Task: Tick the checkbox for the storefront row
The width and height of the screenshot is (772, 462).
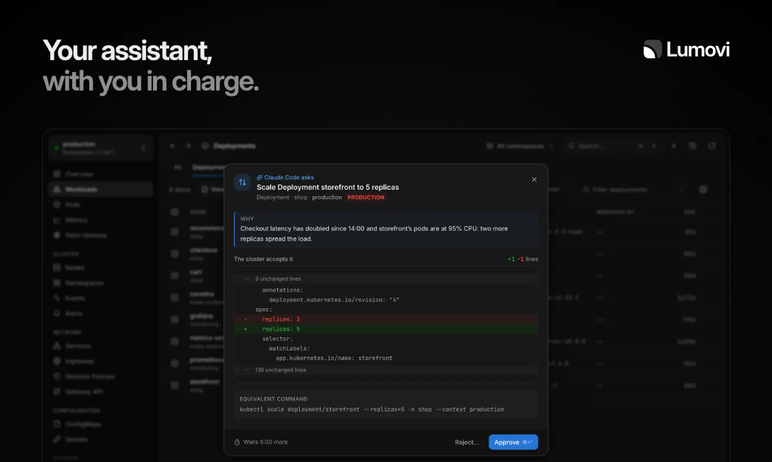Action: click(175, 385)
